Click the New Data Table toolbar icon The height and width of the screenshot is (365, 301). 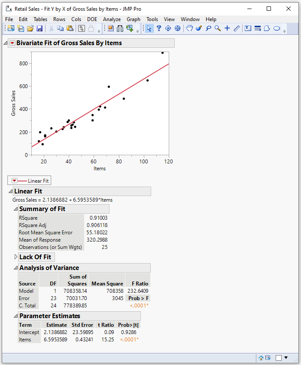pyautogui.click(x=11, y=28)
